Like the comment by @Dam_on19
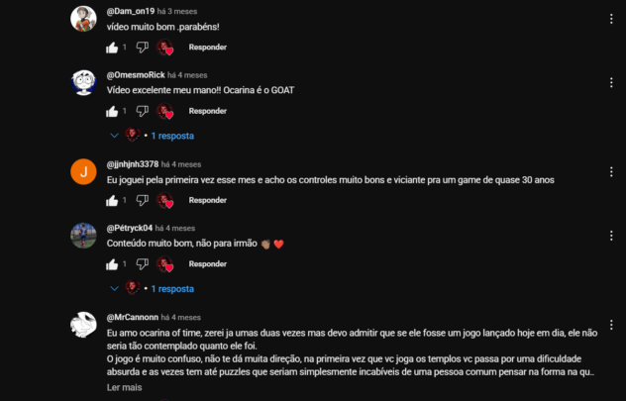 (x=112, y=48)
